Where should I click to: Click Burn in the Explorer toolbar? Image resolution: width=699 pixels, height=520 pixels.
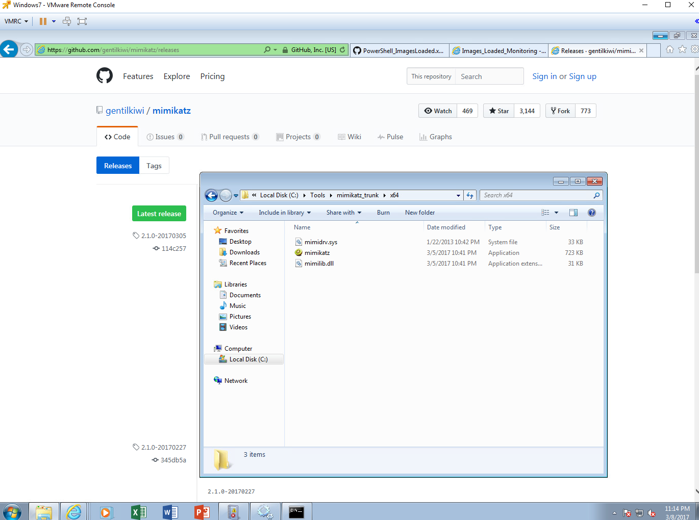coord(383,213)
